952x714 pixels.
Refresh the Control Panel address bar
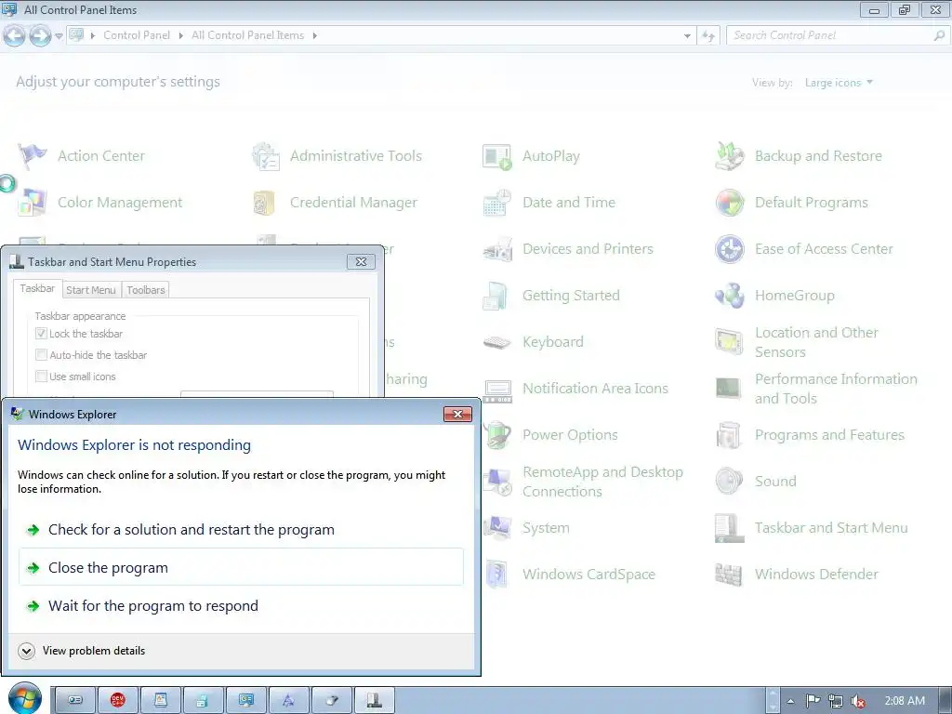[707, 36]
